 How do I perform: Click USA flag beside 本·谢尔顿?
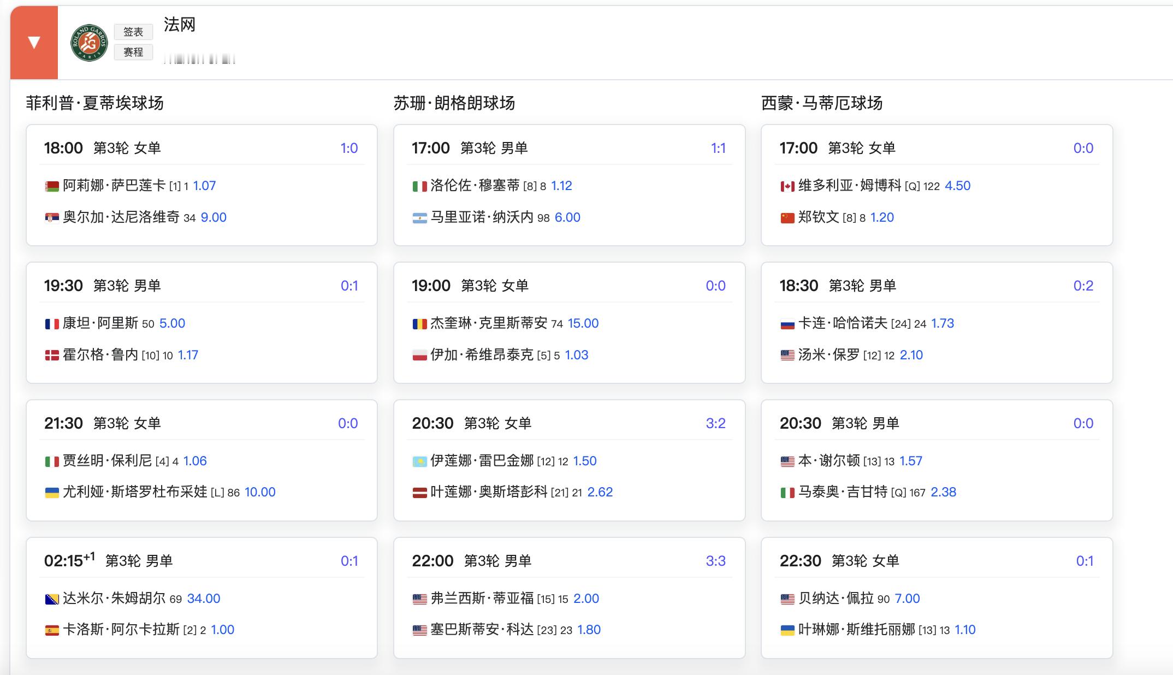coord(787,462)
